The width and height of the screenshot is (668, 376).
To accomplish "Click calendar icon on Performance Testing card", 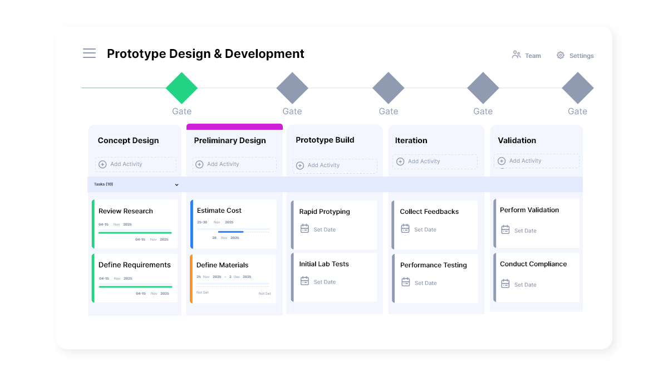I will (406, 282).
